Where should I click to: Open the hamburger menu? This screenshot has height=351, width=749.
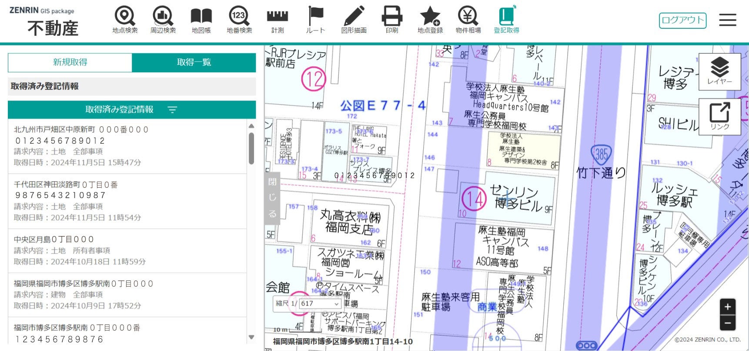pos(727,20)
